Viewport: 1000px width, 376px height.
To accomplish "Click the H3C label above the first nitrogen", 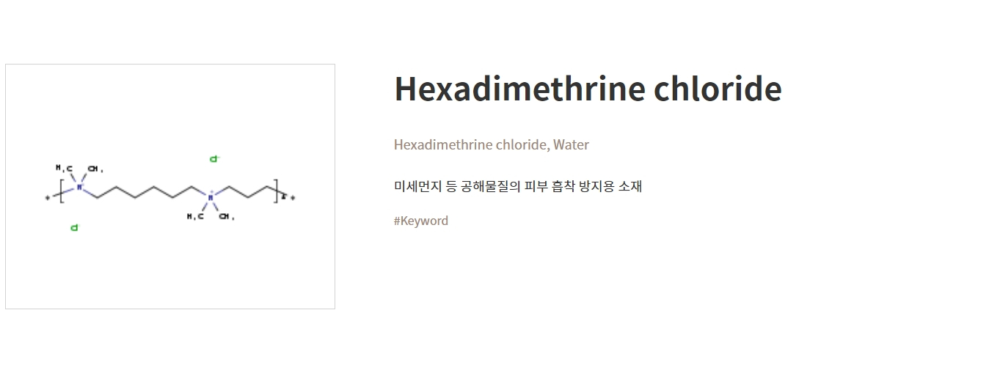I will coord(64,169).
